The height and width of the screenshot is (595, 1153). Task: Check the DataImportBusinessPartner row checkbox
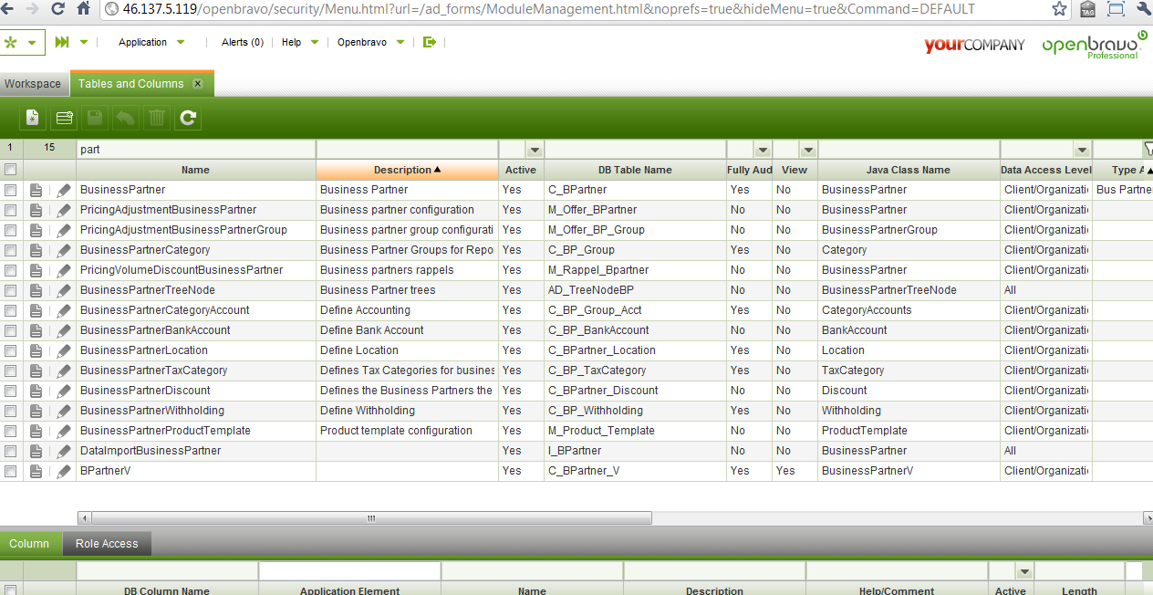tap(10, 451)
